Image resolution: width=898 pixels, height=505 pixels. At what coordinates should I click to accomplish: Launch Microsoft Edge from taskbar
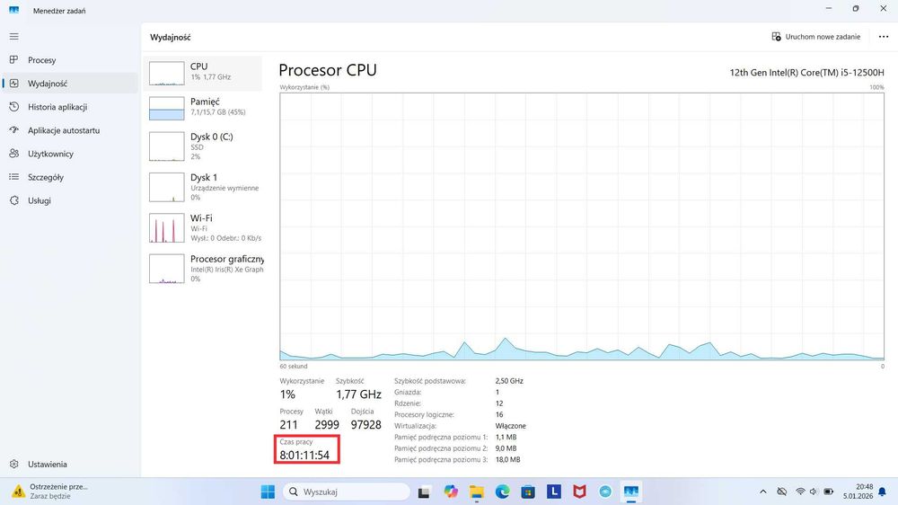(x=502, y=492)
